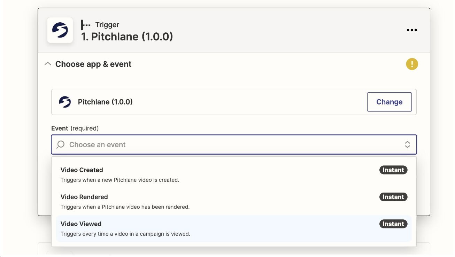Click the trigger step icon beside Trigger label

click(x=86, y=25)
